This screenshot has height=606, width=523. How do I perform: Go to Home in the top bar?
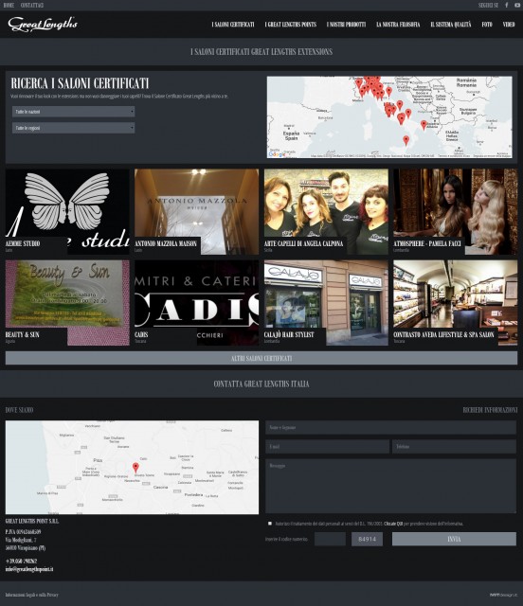[x=9, y=5]
